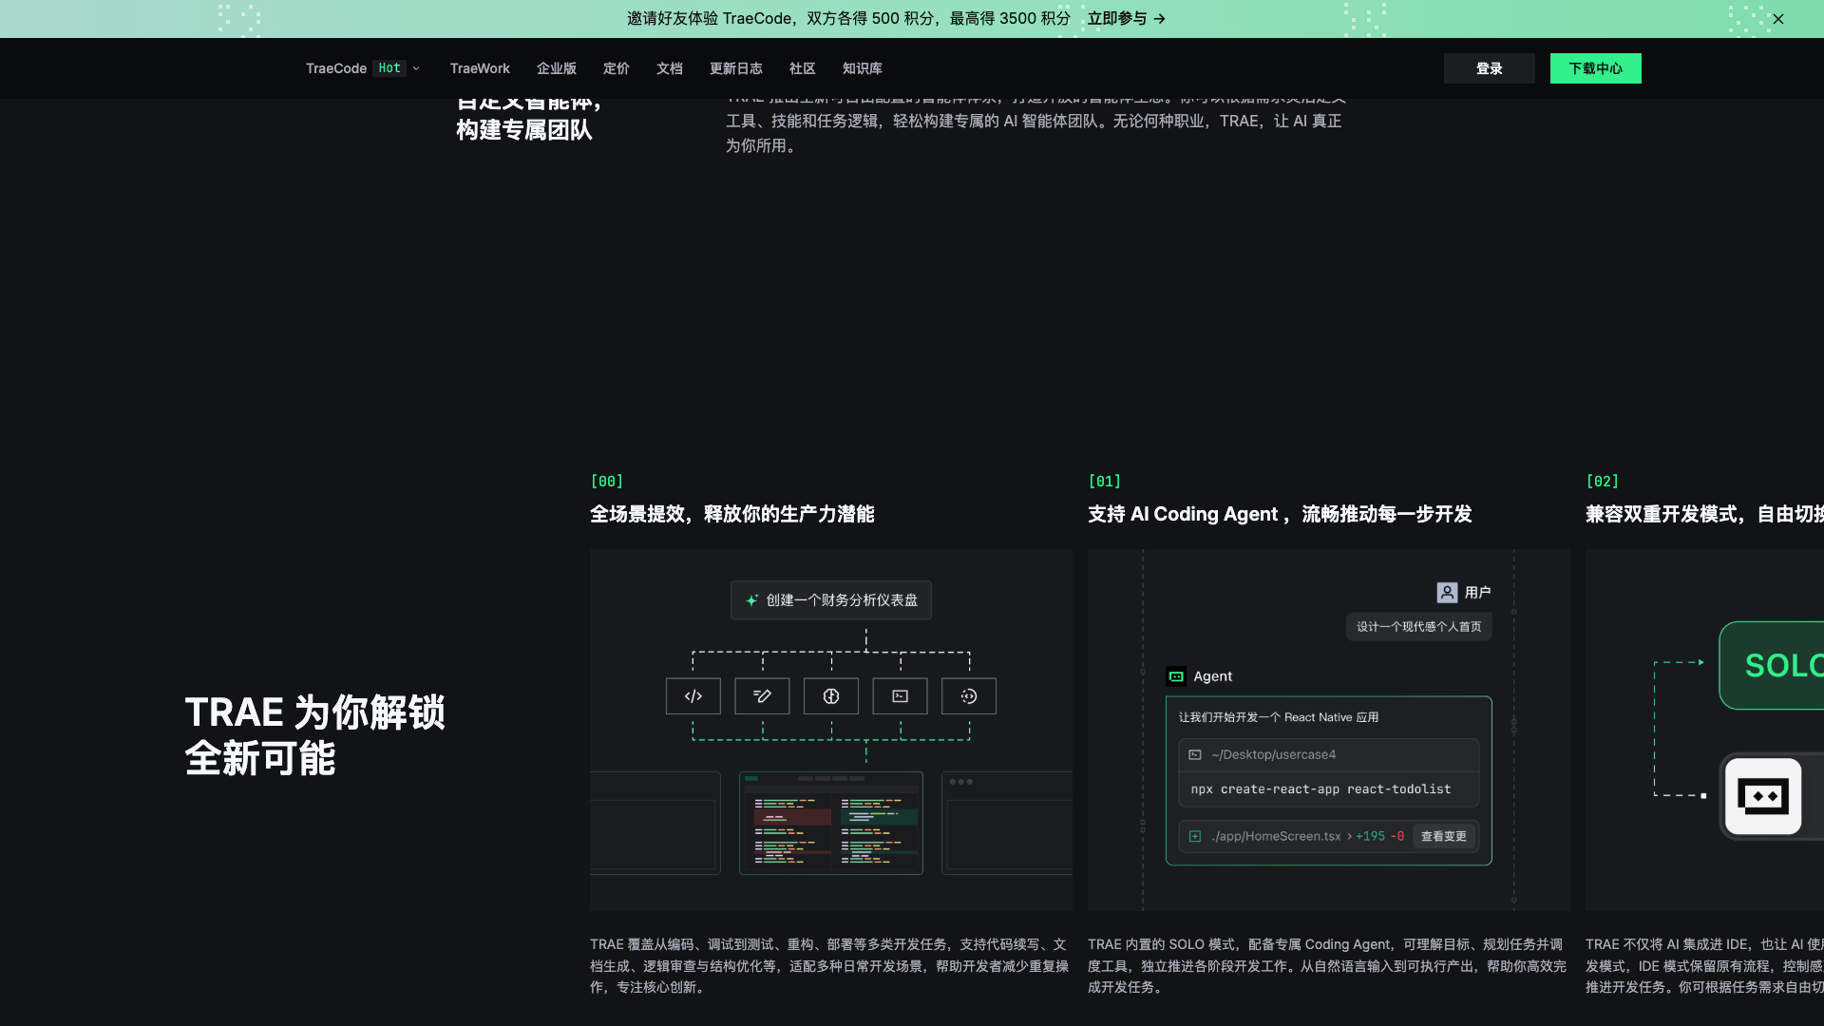Click the [00] card heading 全场景提效

pyautogui.click(x=732, y=514)
